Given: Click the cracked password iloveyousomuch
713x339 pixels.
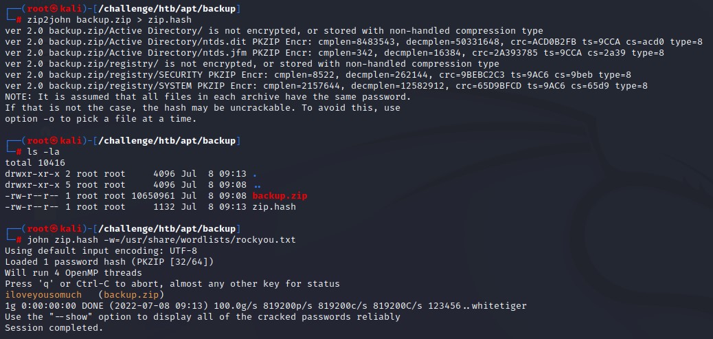Looking at the screenshot, I should 43,295.
